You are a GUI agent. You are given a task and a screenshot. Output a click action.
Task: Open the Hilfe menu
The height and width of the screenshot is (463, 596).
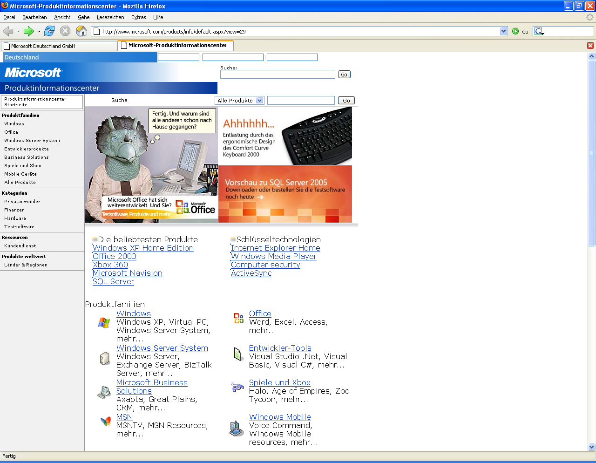(158, 17)
